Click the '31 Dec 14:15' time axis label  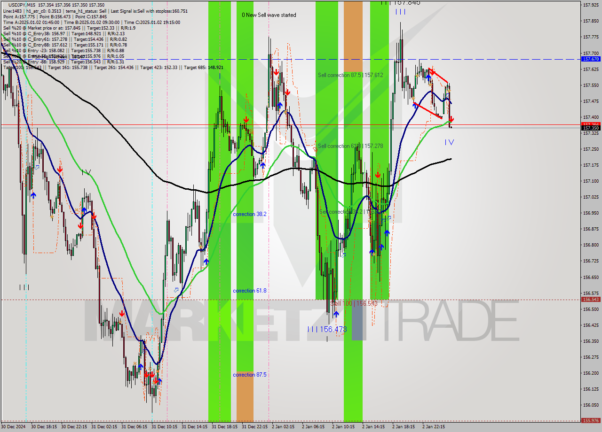[195, 427]
